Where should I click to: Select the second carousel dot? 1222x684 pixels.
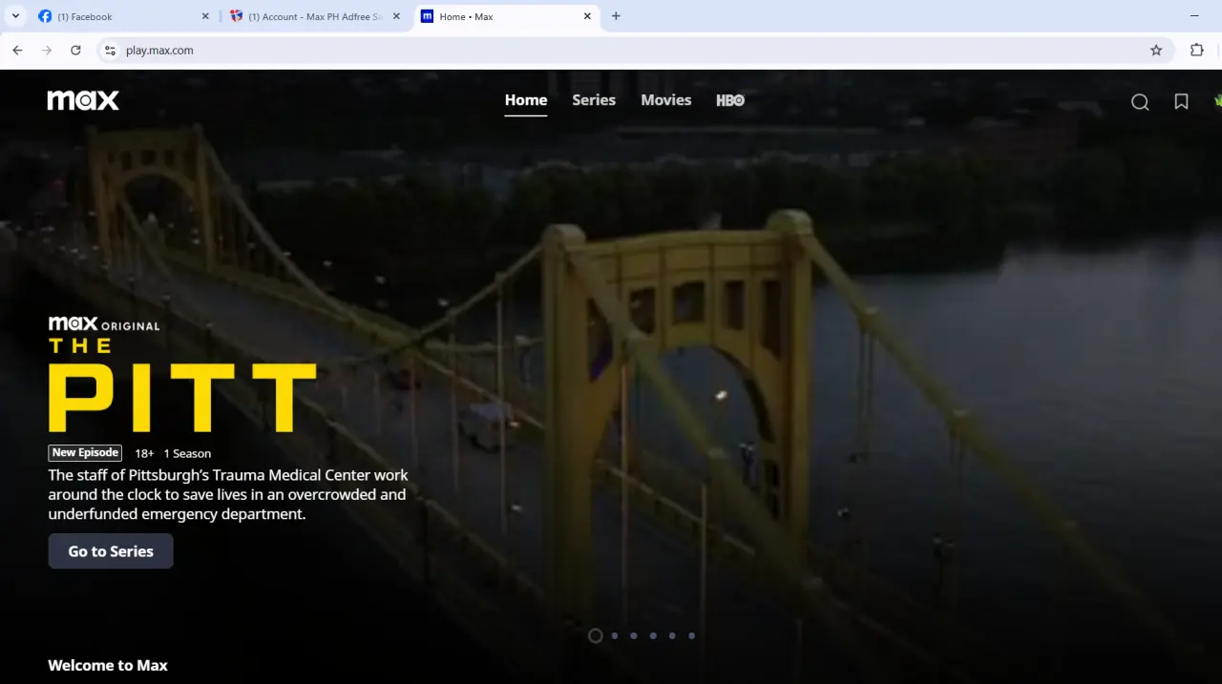tap(614, 635)
